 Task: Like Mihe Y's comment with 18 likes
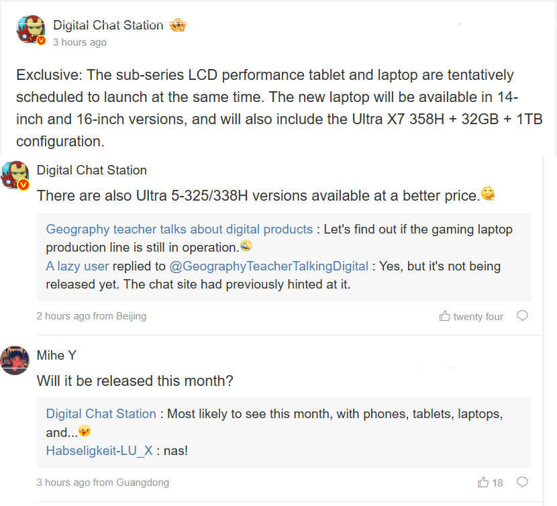(483, 482)
